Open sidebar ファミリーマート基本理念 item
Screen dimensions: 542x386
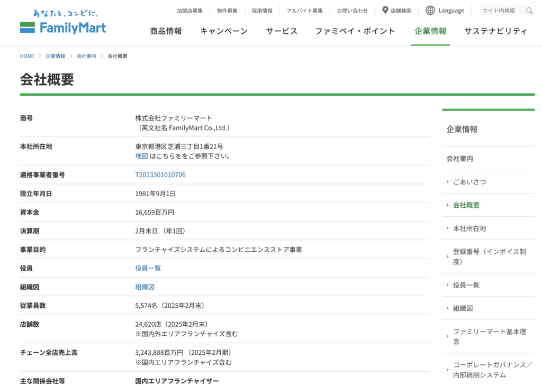(490, 336)
